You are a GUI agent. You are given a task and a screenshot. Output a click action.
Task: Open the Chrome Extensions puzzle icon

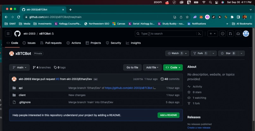pyautogui.click(x=232, y=17)
